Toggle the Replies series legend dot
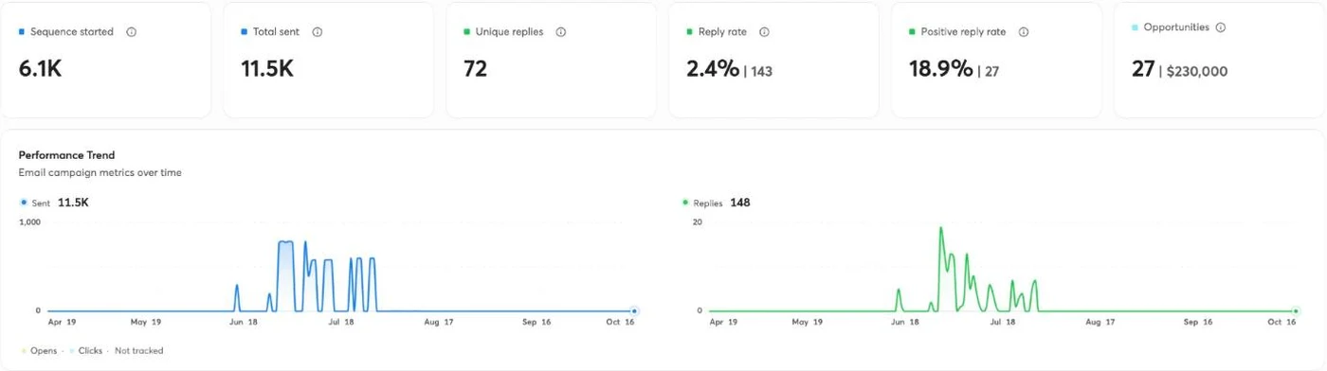Viewport: 1327px width, 371px height. click(685, 203)
